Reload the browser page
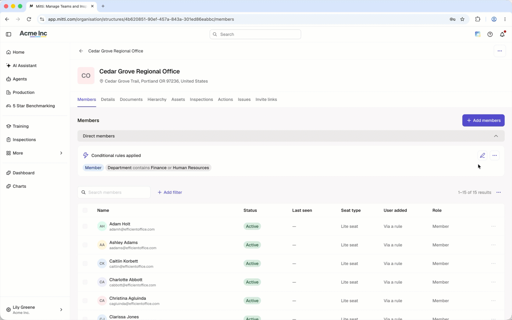This screenshot has width=512, height=320. pos(29,19)
